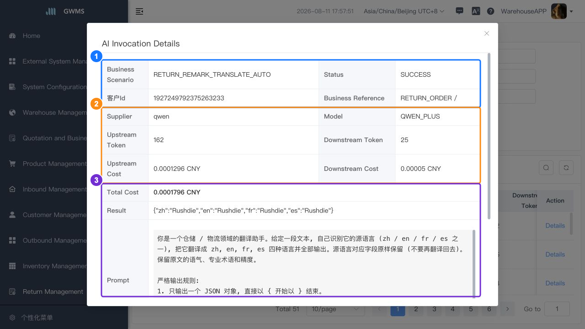This screenshot has height=329, width=585.
Task: Open the Asia/China/Beijing timezone dropdown
Action: (404, 11)
